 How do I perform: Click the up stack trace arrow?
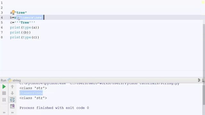point(12,87)
